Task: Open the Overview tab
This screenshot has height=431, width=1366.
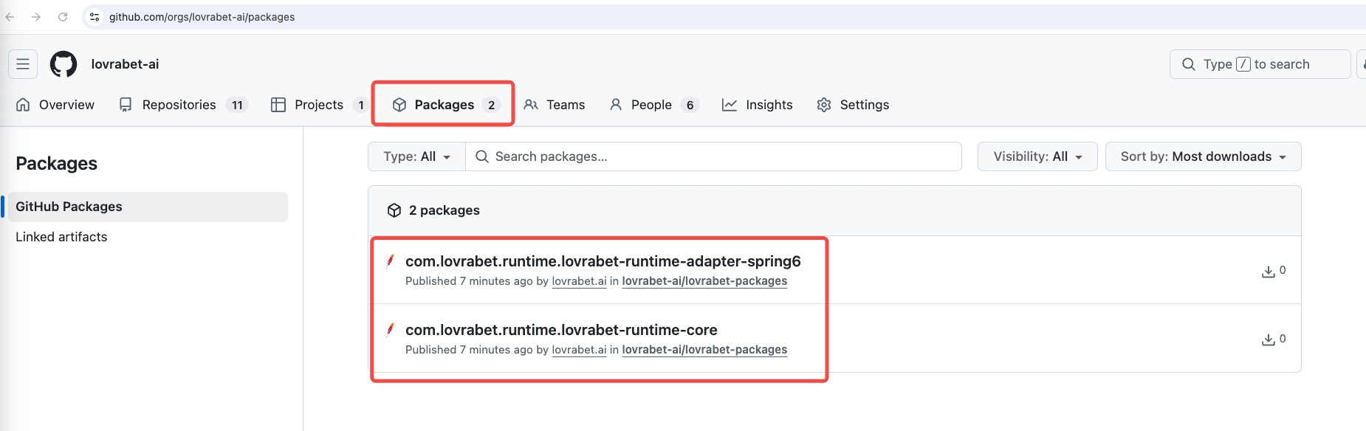Action: point(55,105)
